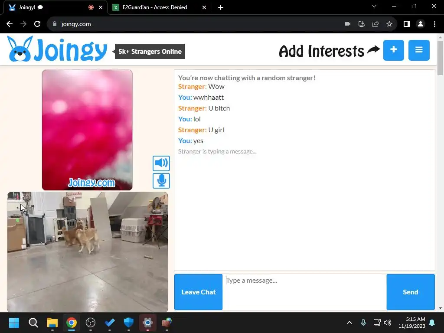Mute the stranger's audio speaker button
This screenshot has width=444, height=333.
(x=161, y=163)
